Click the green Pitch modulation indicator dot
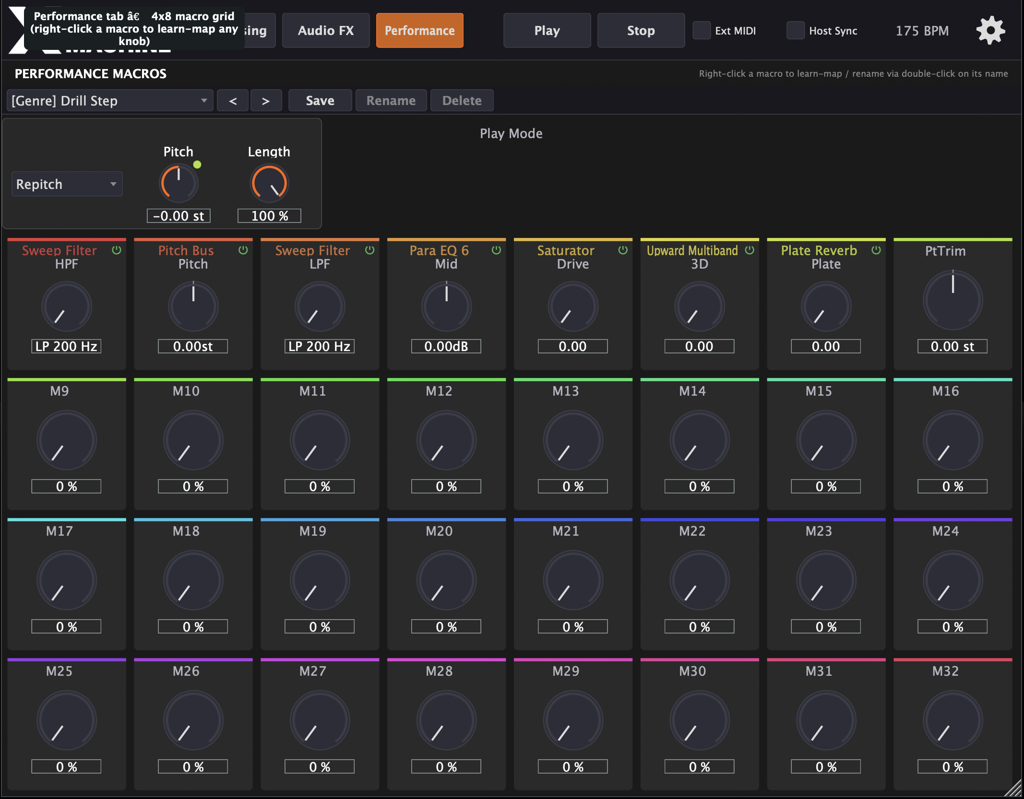Viewport: 1024px width, 799px height. pos(197,164)
